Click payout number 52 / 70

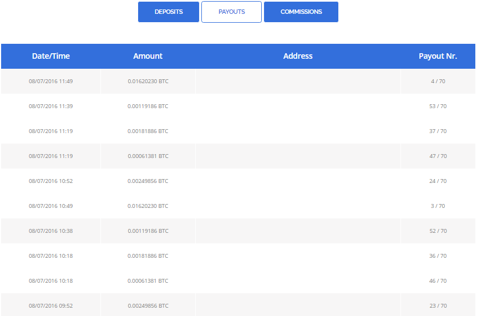(x=438, y=231)
